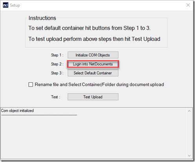Image resolution: width=195 pixels, height=162 pixels.
Task: Click Select Default Container button
Action: [93, 73]
